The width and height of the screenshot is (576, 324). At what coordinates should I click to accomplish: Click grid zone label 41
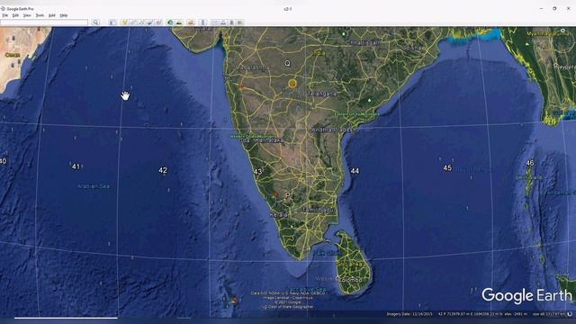(76, 166)
